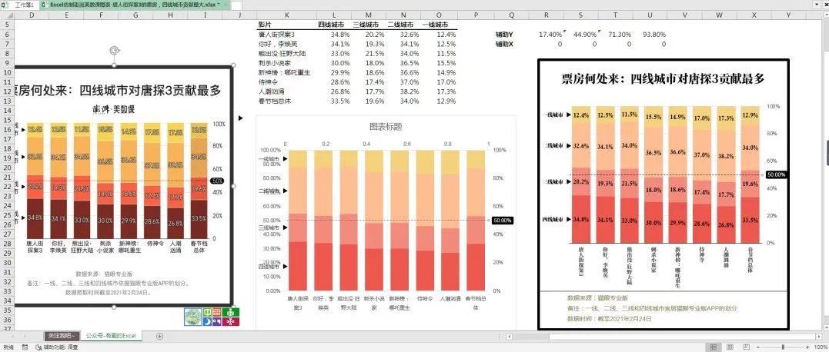Click the 辅助功能: 调查 status bar entry
This screenshot has width=829, height=352.
pyautogui.click(x=57, y=347)
